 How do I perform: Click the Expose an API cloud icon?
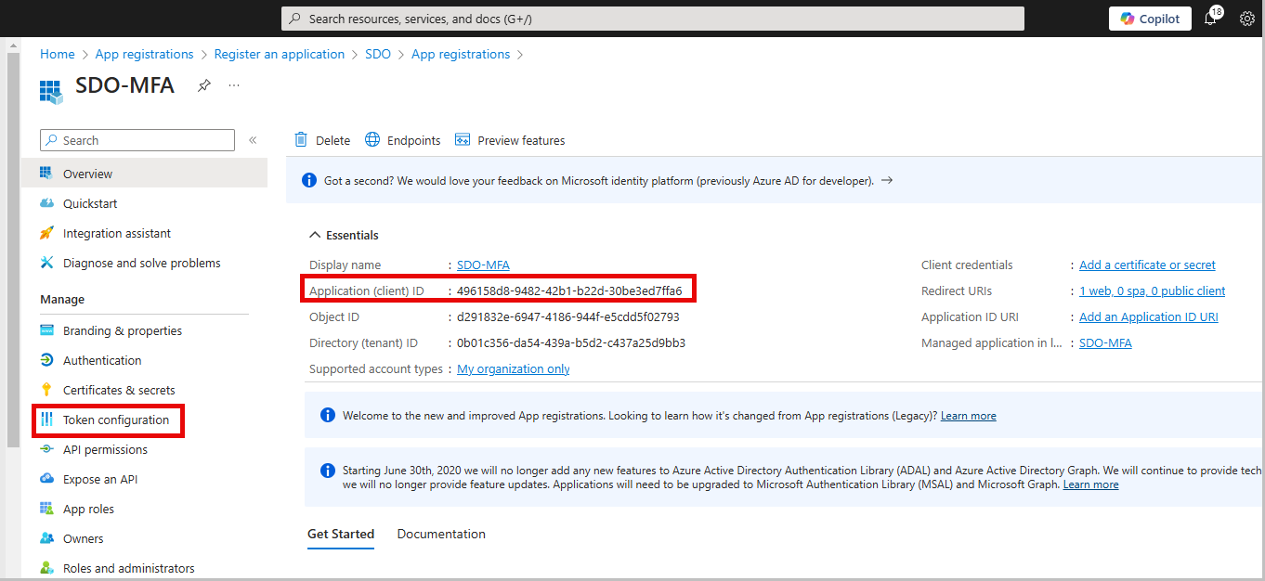click(46, 479)
